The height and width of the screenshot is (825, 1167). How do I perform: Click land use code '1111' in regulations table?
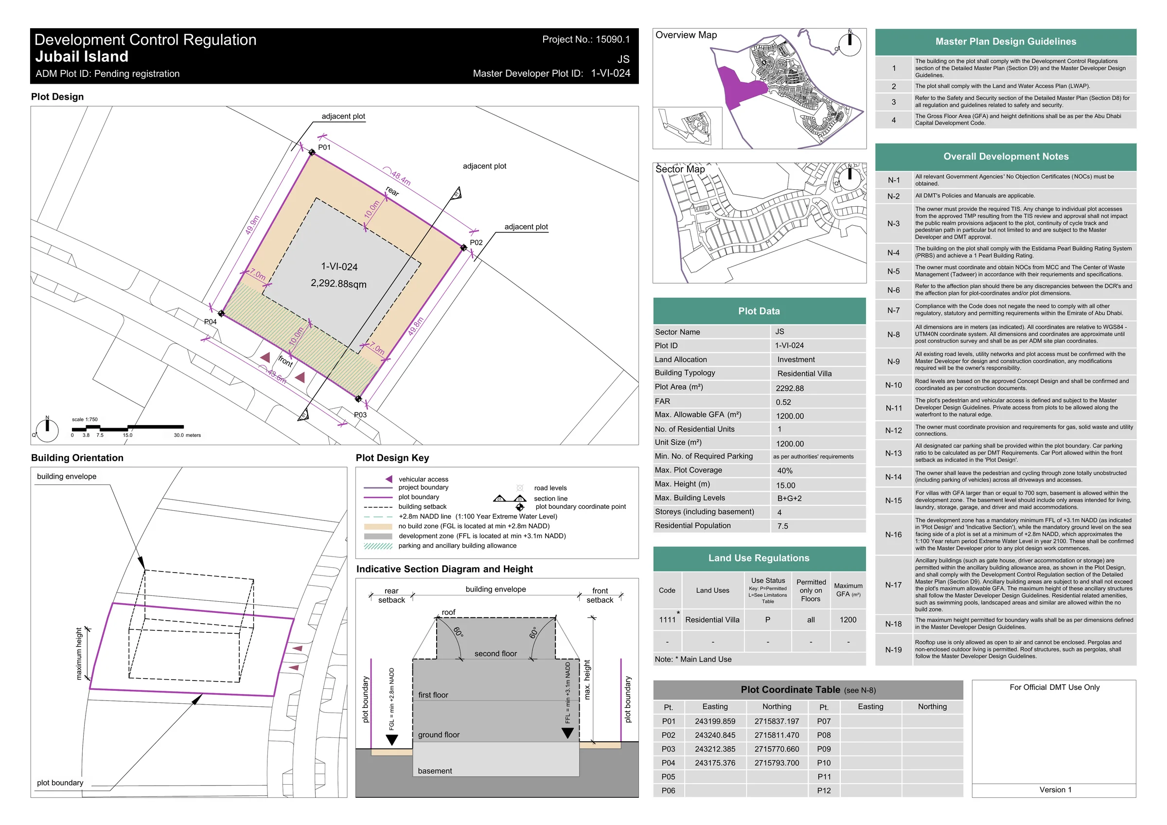click(667, 620)
